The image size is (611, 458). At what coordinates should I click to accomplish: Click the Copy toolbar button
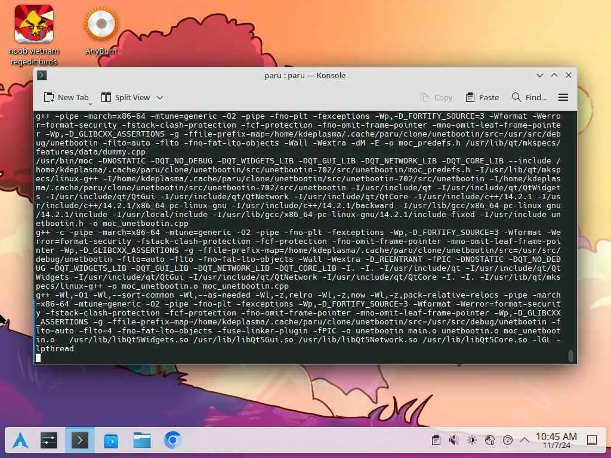[436, 97]
